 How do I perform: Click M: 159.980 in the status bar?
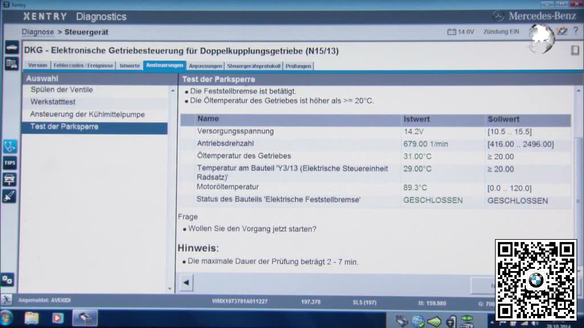(x=432, y=303)
